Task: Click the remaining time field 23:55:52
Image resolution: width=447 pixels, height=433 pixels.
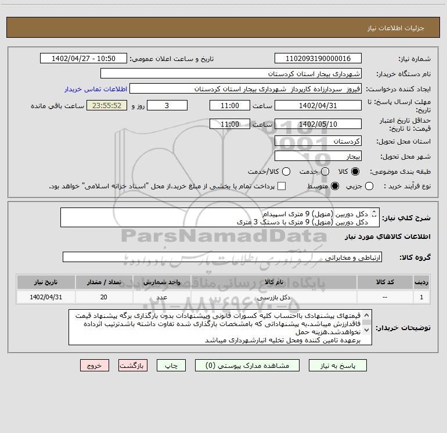Action: tap(107, 105)
